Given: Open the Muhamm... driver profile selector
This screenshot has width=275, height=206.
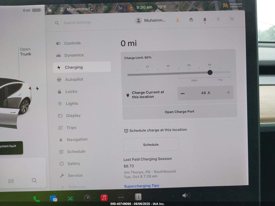Looking at the screenshot, I should 150,21.
